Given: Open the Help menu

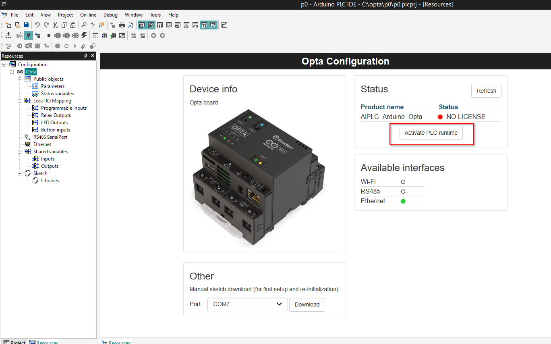Looking at the screenshot, I should pyautogui.click(x=173, y=15).
